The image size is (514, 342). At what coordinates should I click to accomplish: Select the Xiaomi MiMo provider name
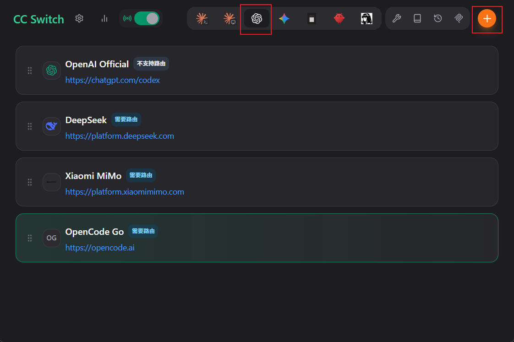pyautogui.click(x=93, y=176)
